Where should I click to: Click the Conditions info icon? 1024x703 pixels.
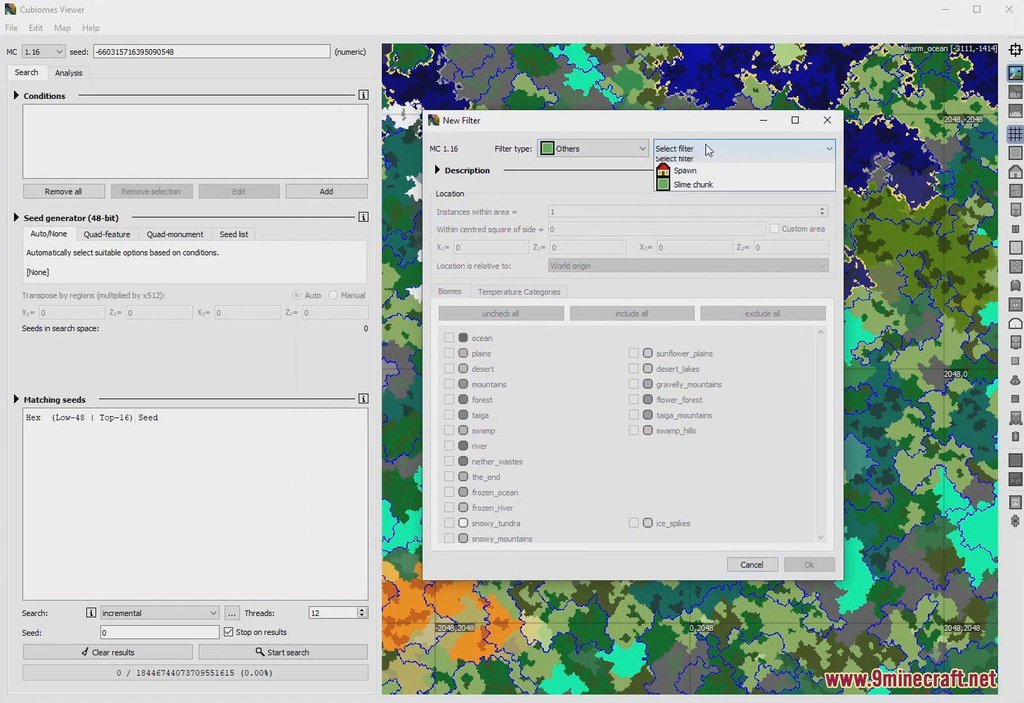pyautogui.click(x=363, y=94)
